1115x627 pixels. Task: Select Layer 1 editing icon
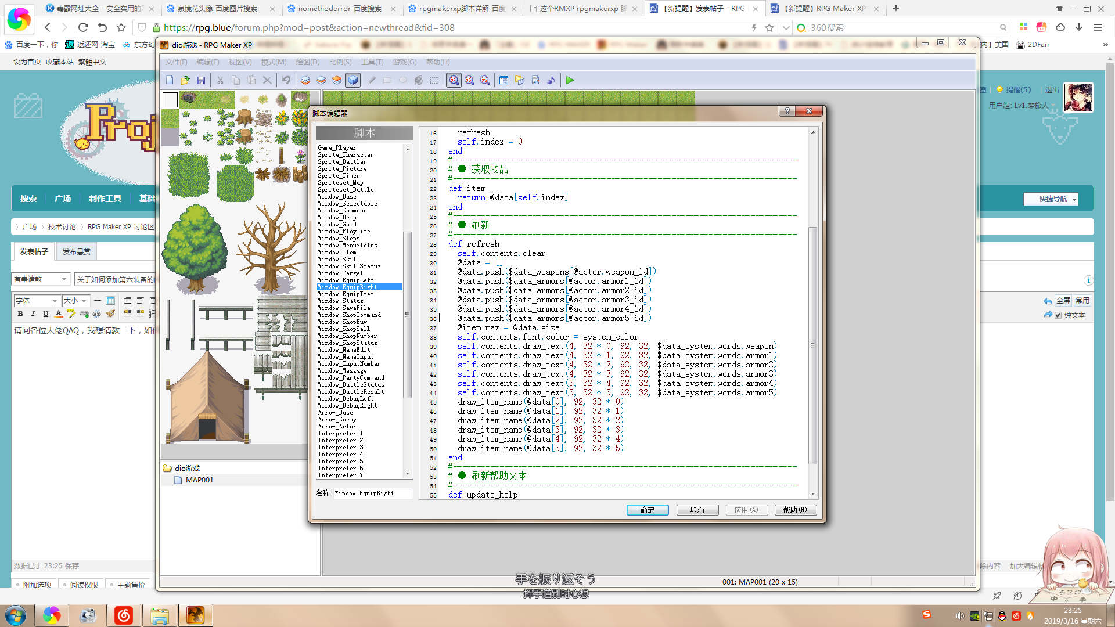pyautogui.click(x=305, y=80)
